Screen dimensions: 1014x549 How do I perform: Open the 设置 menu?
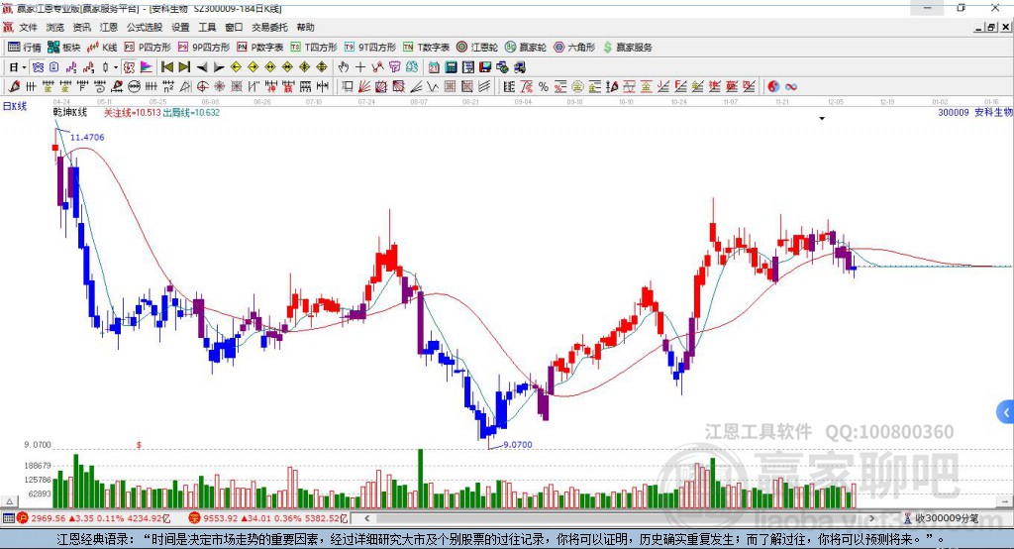coord(180,27)
